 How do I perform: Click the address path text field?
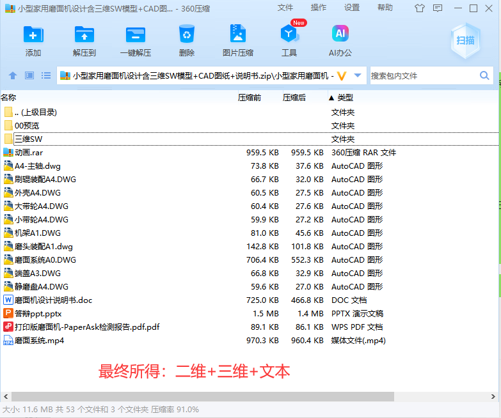click(203, 75)
